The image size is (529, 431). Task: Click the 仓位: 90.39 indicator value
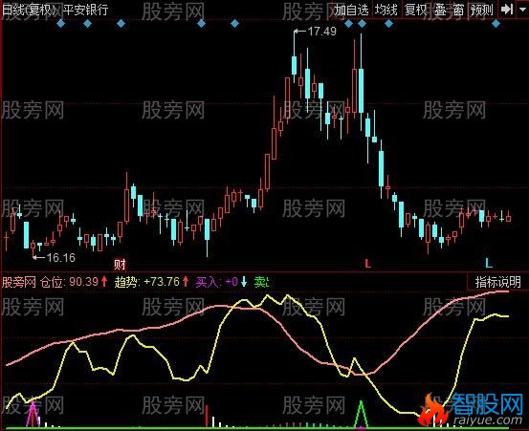pyautogui.click(x=69, y=282)
